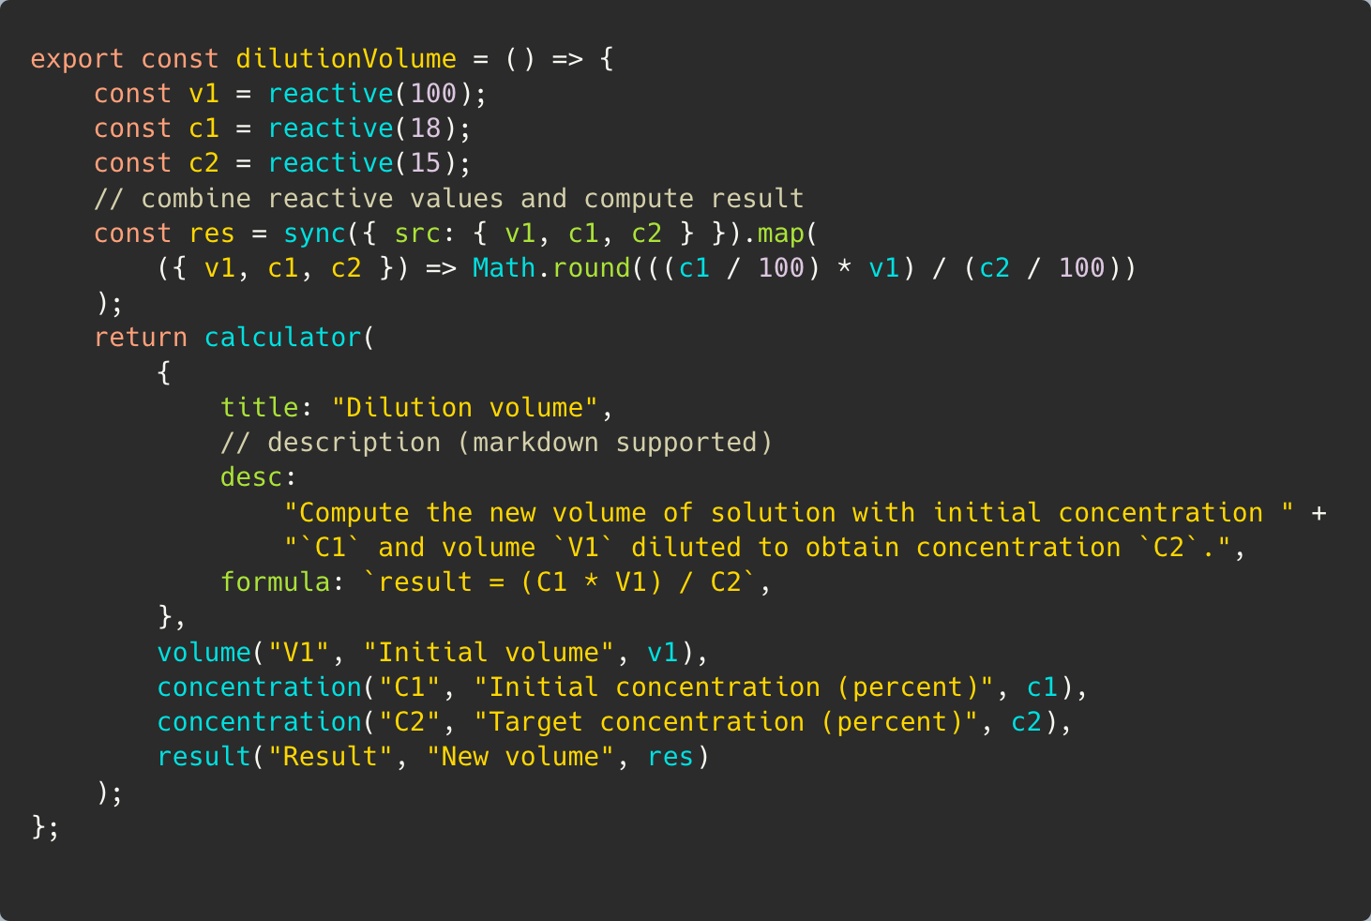
Task: Click the comment about combining reactive values
Action: [x=448, y=199]
